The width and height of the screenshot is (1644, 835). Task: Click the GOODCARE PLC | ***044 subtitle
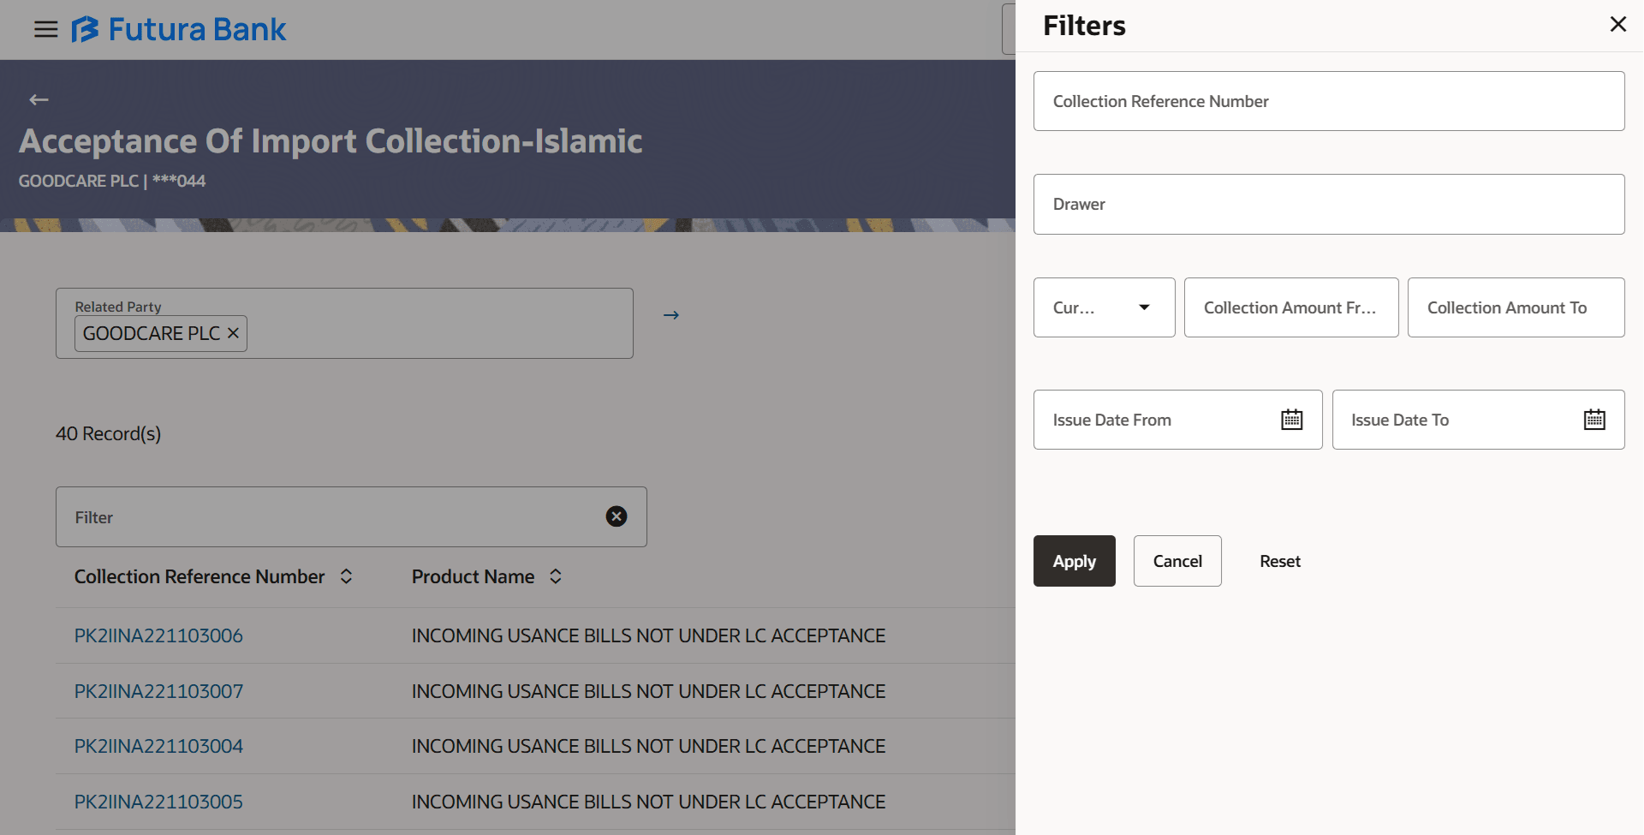coord(112,181)
